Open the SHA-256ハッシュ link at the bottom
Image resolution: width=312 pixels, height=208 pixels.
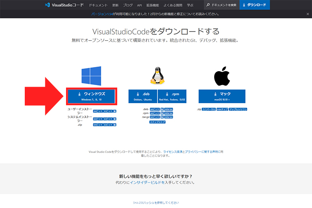[156, 203]
